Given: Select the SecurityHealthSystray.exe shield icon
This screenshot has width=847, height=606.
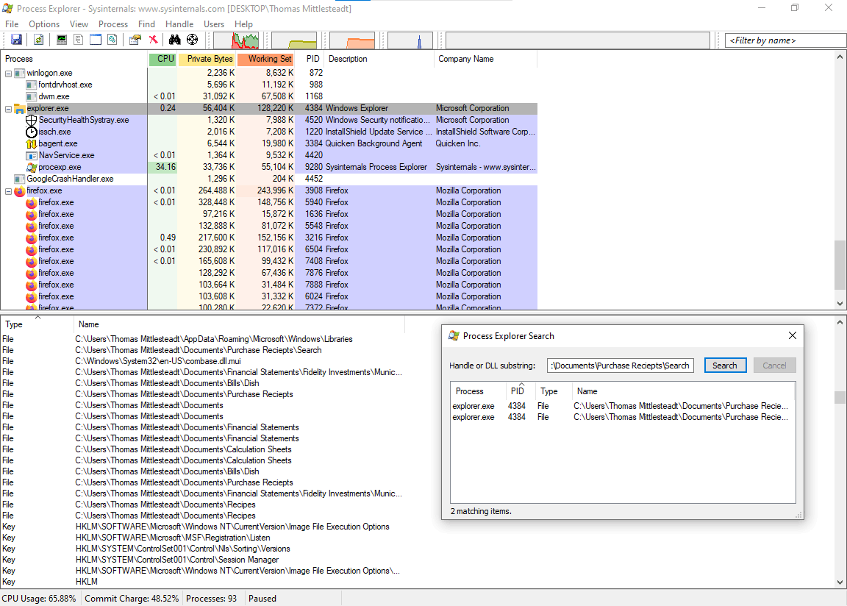Looking at the screenshot, I should (x=32, y=120).
